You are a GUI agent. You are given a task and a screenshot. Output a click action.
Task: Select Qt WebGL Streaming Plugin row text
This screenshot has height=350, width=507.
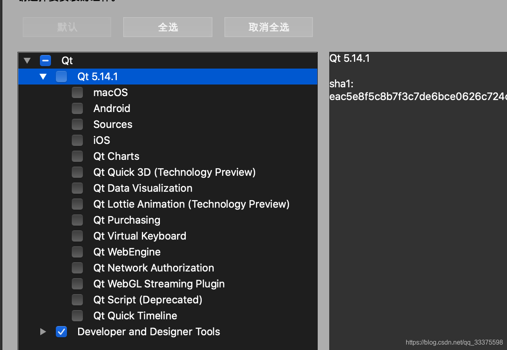coord(159,284)
